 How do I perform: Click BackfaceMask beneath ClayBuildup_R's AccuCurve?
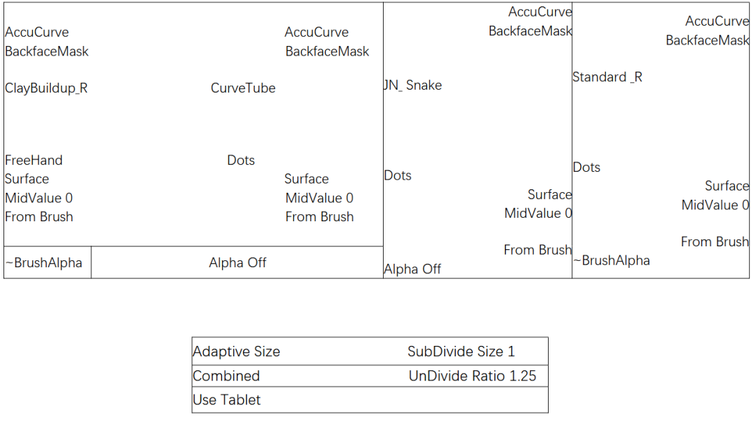pos(47,51)
